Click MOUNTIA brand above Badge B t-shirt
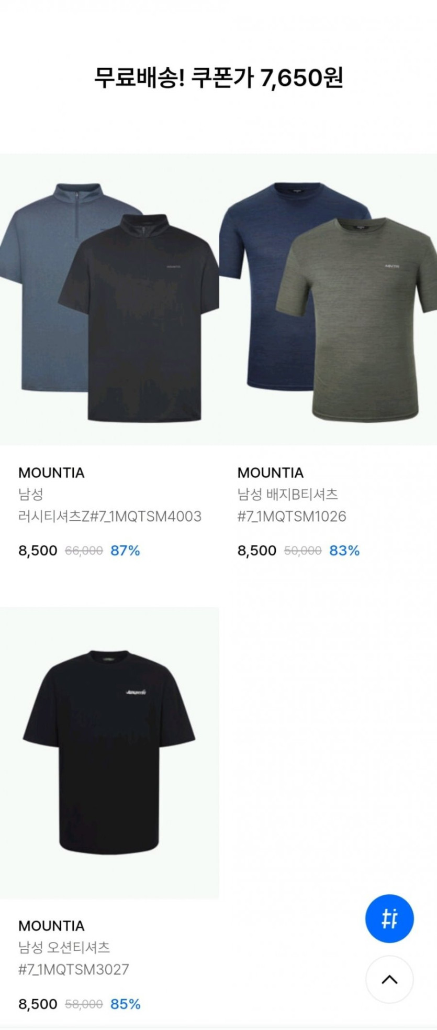 tap(271, 473)
